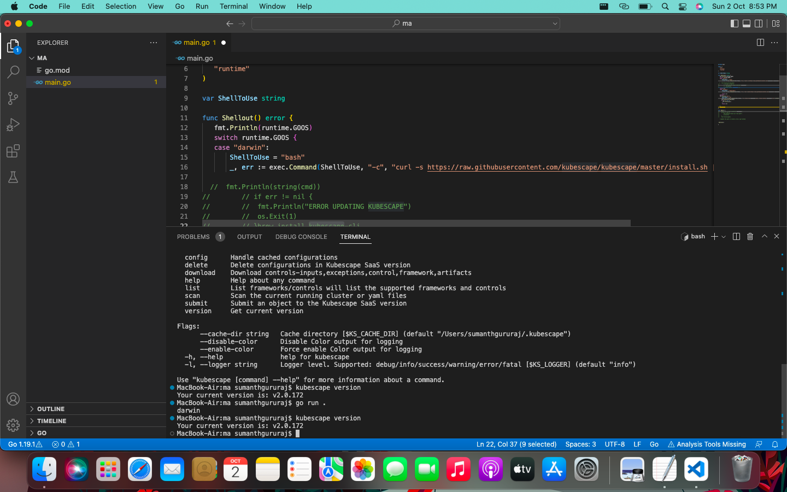Switch to the PROBLEMS tab

pos(193,237)
